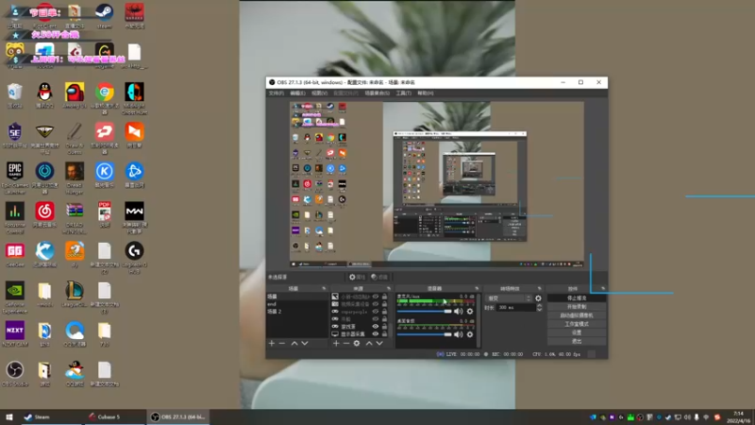Click the 滤镜 filters button above docks
This screenshot has width=755, height=425.
tap(380, 277)
